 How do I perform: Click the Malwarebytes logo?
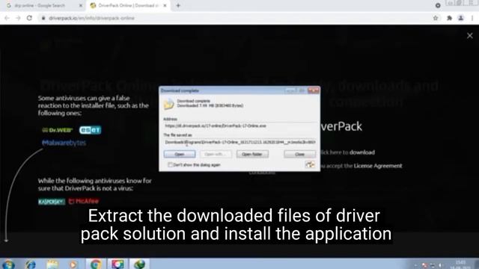pos(64,143)
